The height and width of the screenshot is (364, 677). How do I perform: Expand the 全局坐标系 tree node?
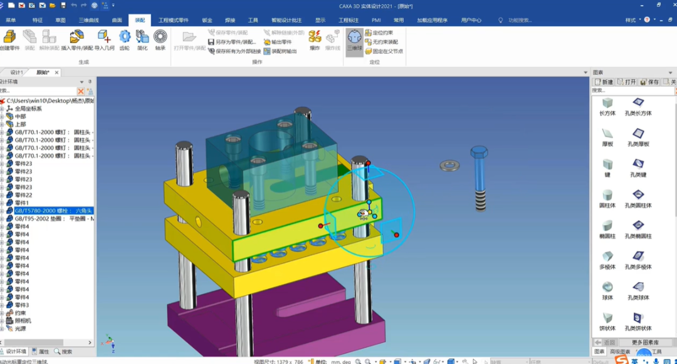[3, 109]
